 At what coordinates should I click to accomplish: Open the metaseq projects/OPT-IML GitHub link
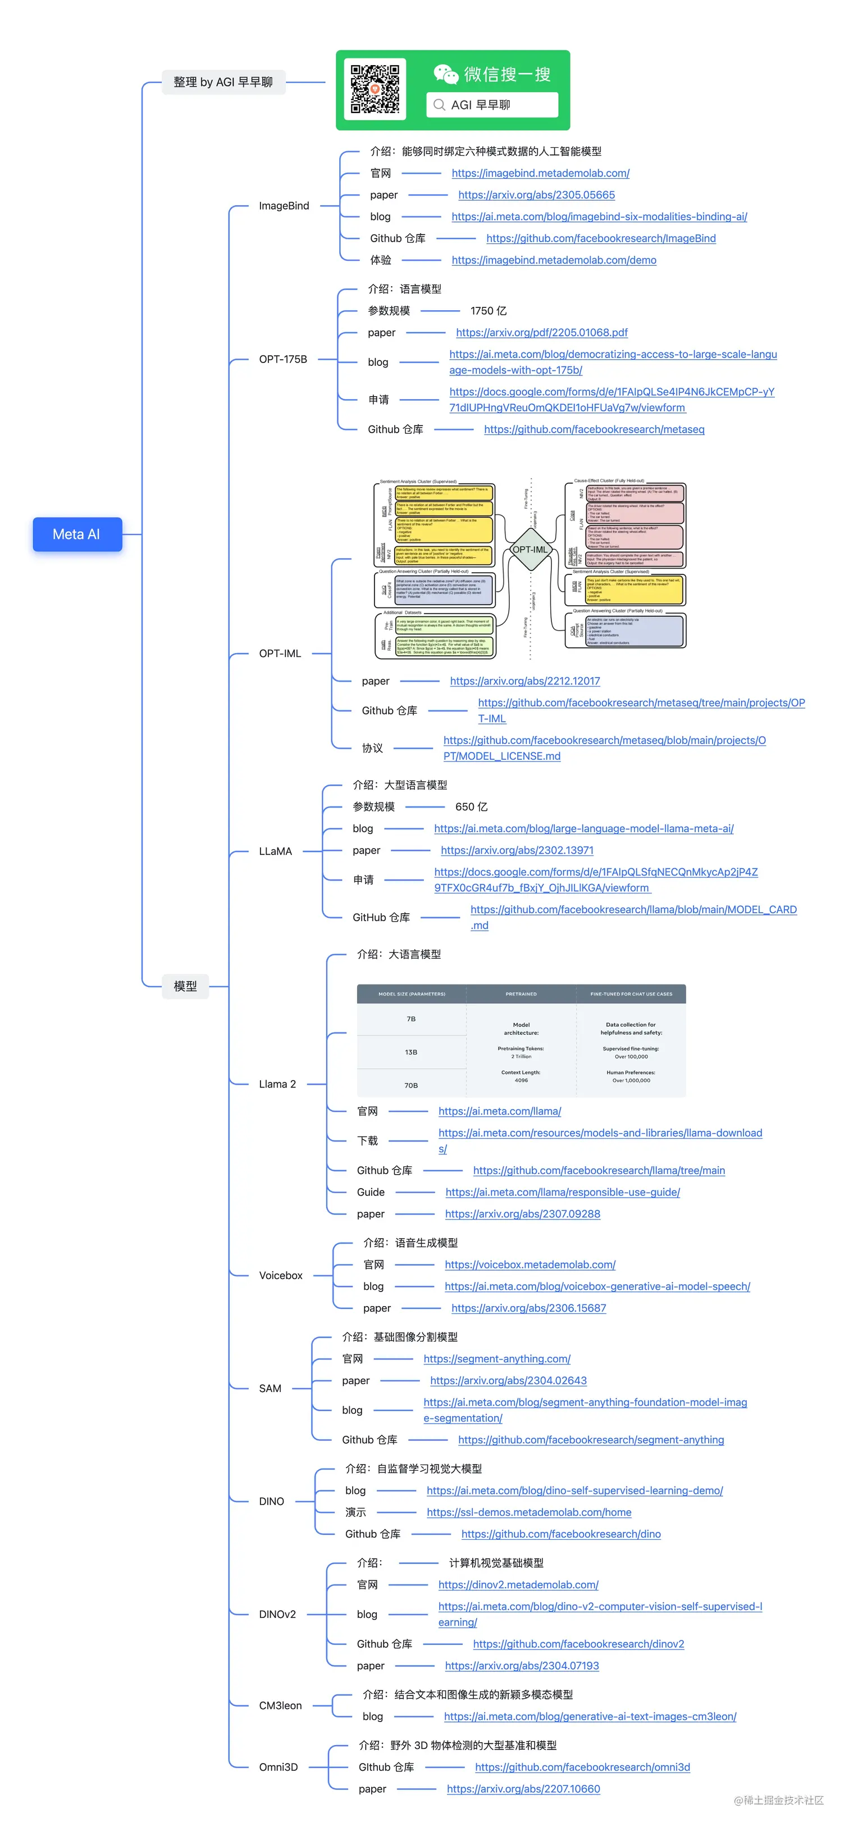[x=641, y=711]
